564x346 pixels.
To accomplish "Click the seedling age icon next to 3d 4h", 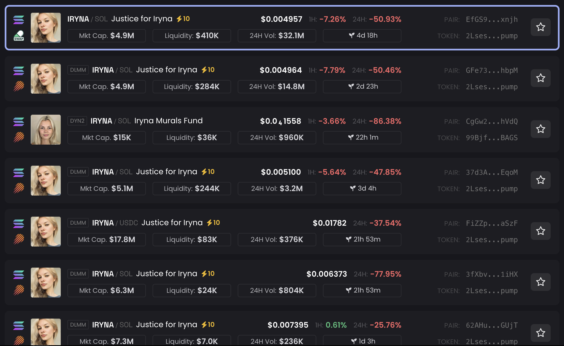I will pos(353,188).
